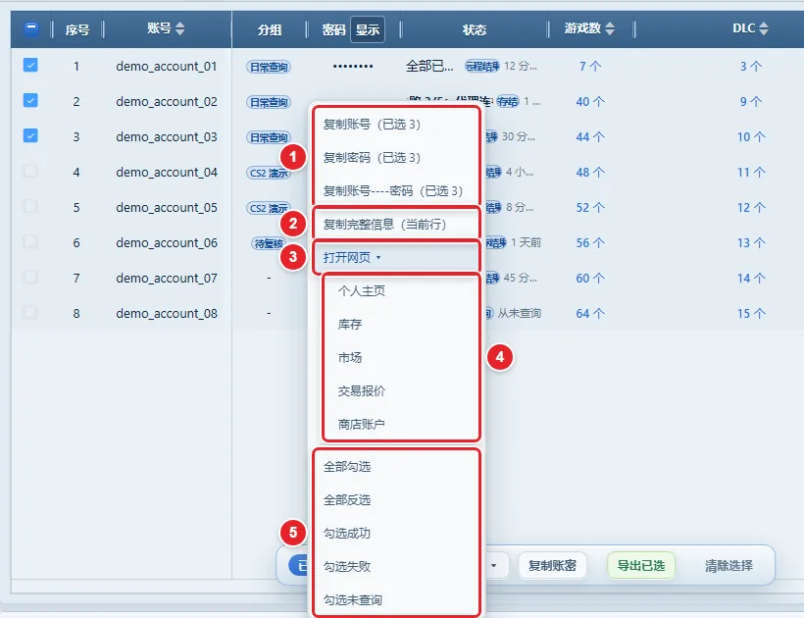Open the 40 个 game count link
The image size is (804, 618).
click(x=590, y=102)
